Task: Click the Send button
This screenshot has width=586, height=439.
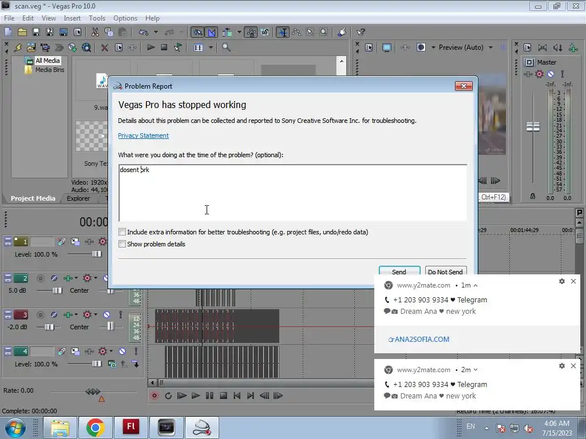Action: pos(399,272)
